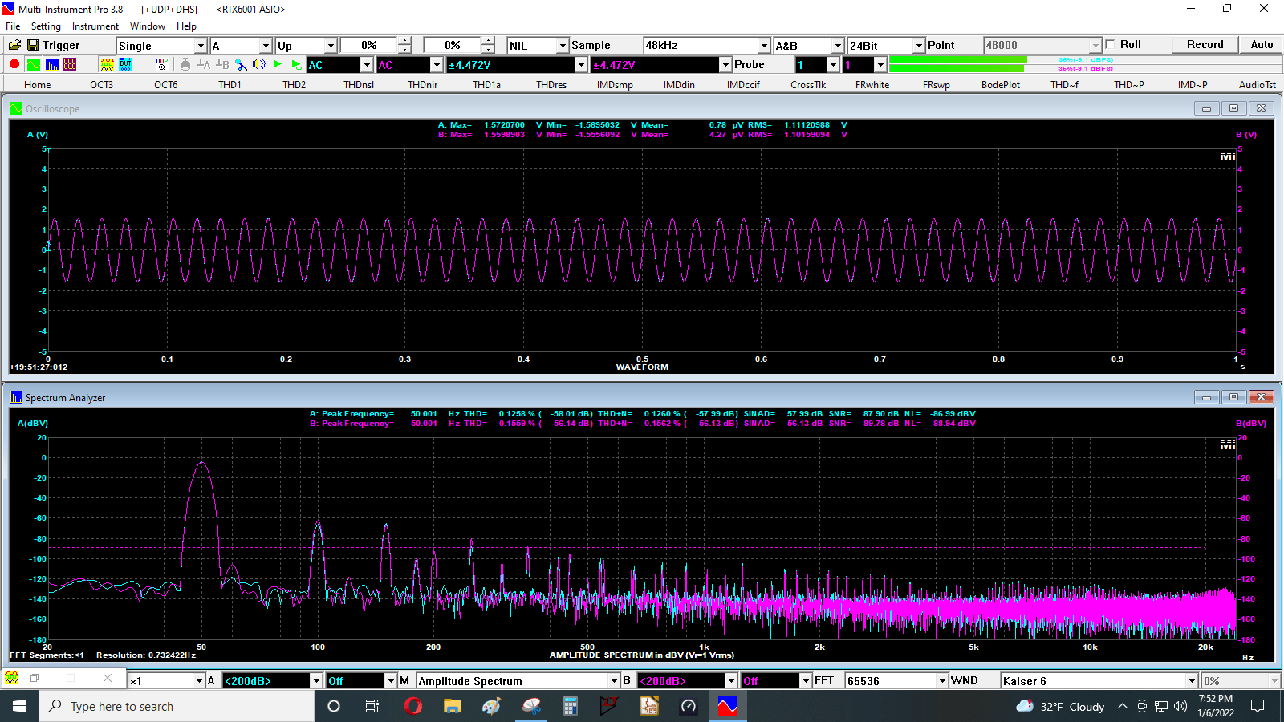Decrease trigger delay with down spinner
The image size is (1284, 722).
[488, 50]
